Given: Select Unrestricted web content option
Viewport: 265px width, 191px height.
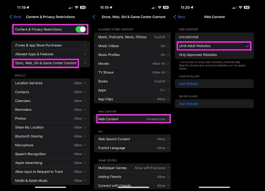Looking at the screenshot, I should [x=214, y=37].
